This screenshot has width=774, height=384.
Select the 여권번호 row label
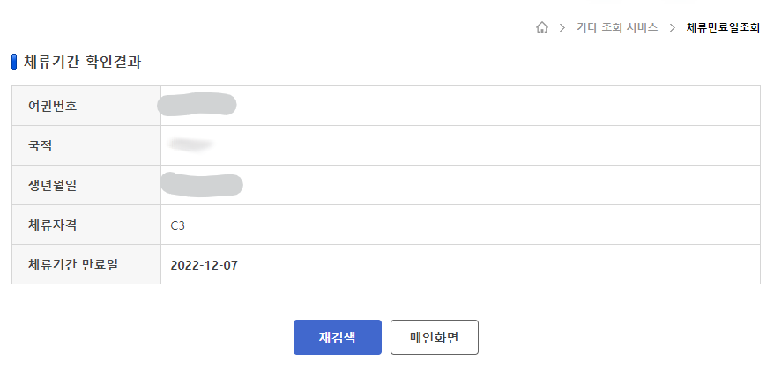pyautogui.click(x=53, y=106)
